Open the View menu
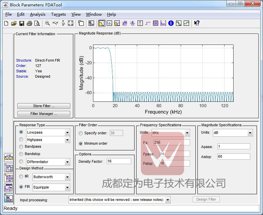Image resolution: width=263 pixels, height=215 pixels. click(76, 14)
